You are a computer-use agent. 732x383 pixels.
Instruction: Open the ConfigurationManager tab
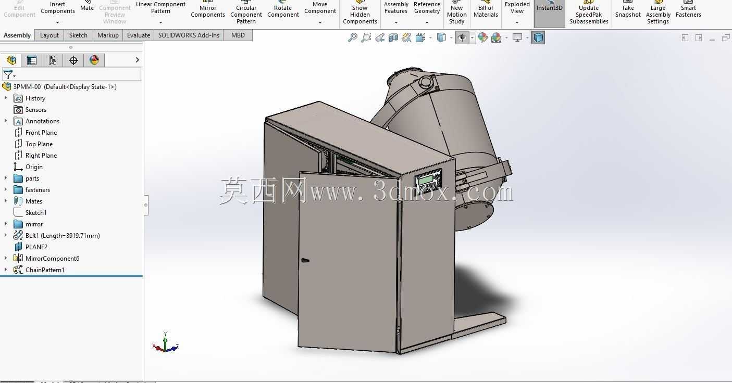[53, 60]
